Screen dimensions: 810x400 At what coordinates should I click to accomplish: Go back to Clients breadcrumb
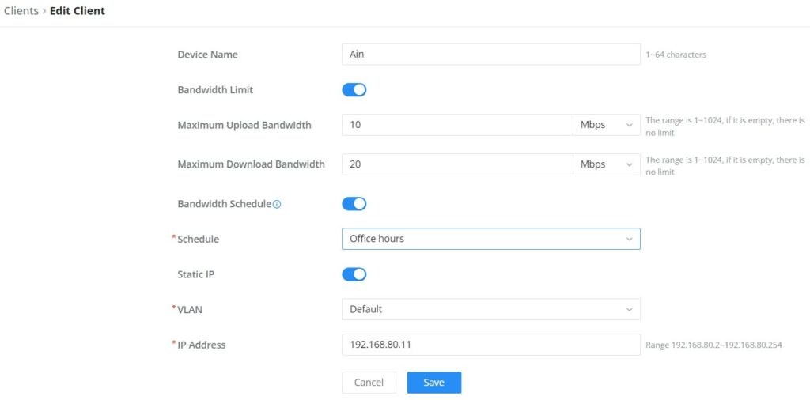(x=21, y=11)
